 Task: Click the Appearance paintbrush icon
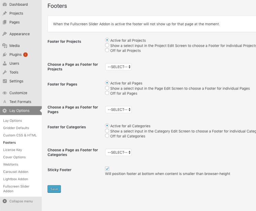(x=5, y=34)
